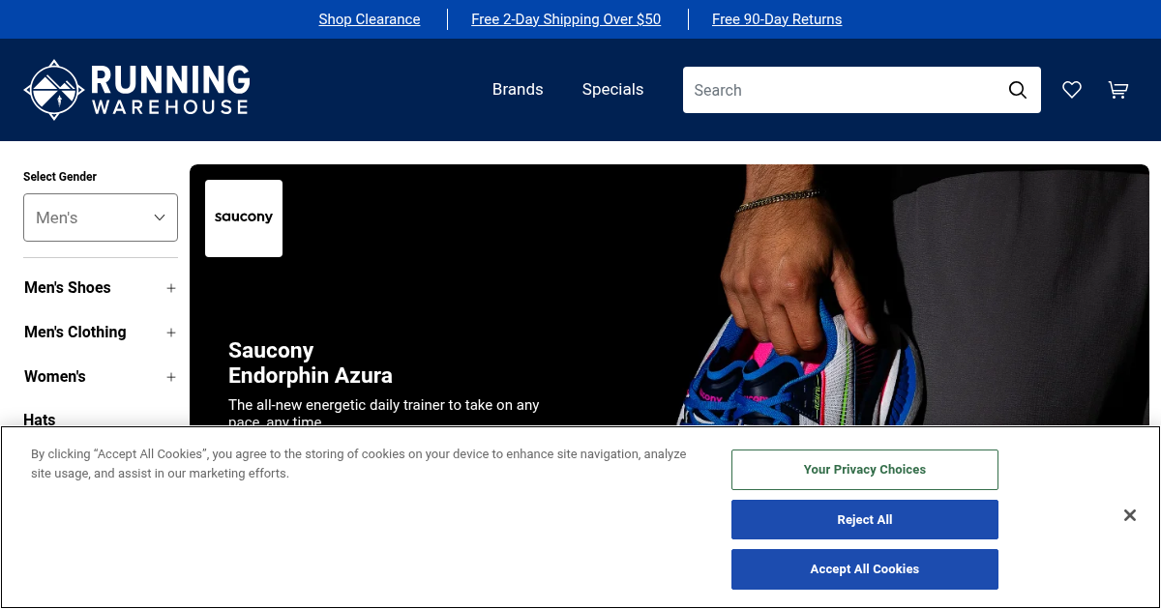Open the Brands menu
Screen dimensions: 1161x609
coord(518,90)
